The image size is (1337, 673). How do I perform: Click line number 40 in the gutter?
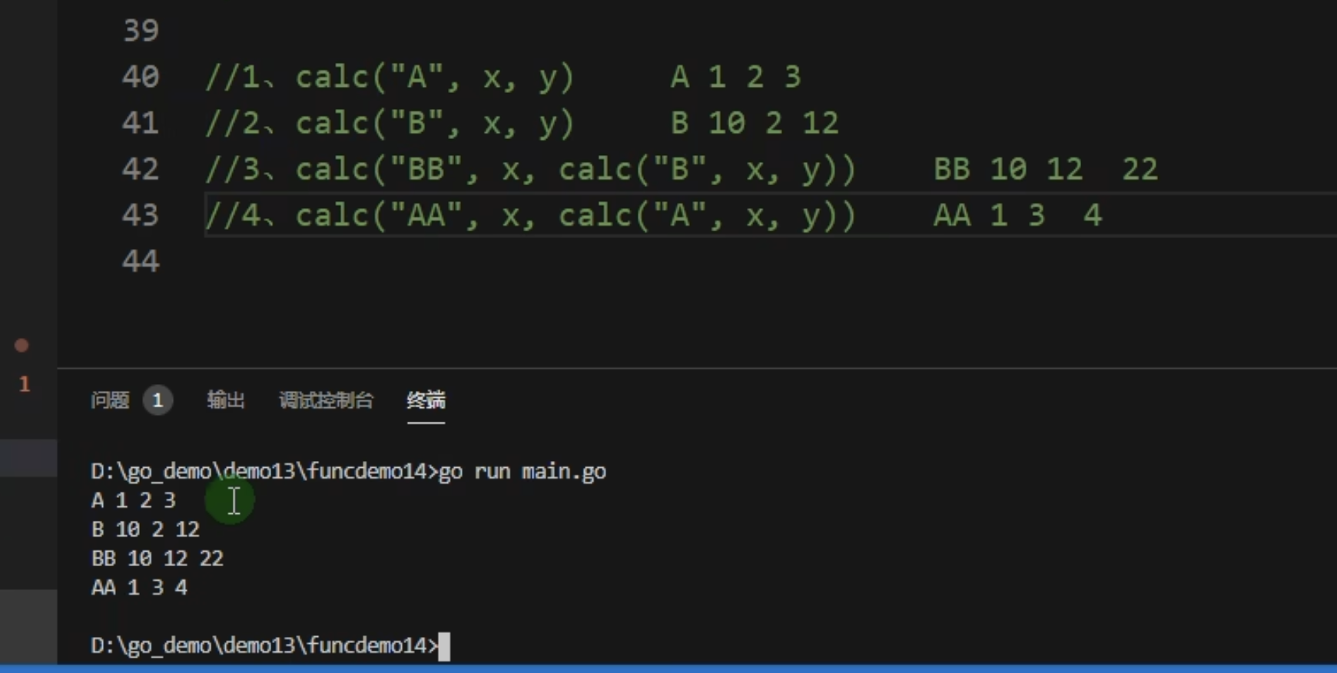click(141, 77)
